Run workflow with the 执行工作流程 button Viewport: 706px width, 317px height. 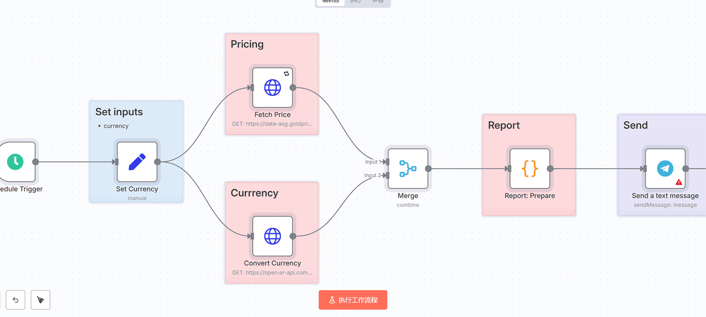click(353, 300)
